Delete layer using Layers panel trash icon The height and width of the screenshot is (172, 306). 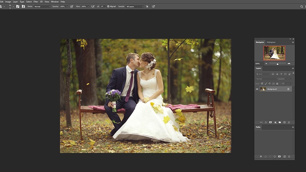(289, 122)
